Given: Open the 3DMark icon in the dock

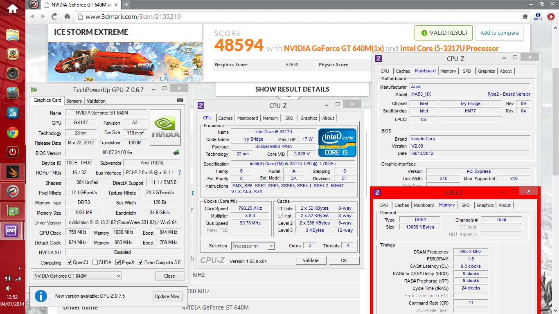Looking at the screenshot, I should pyautogui.click(x=13, y=172).
